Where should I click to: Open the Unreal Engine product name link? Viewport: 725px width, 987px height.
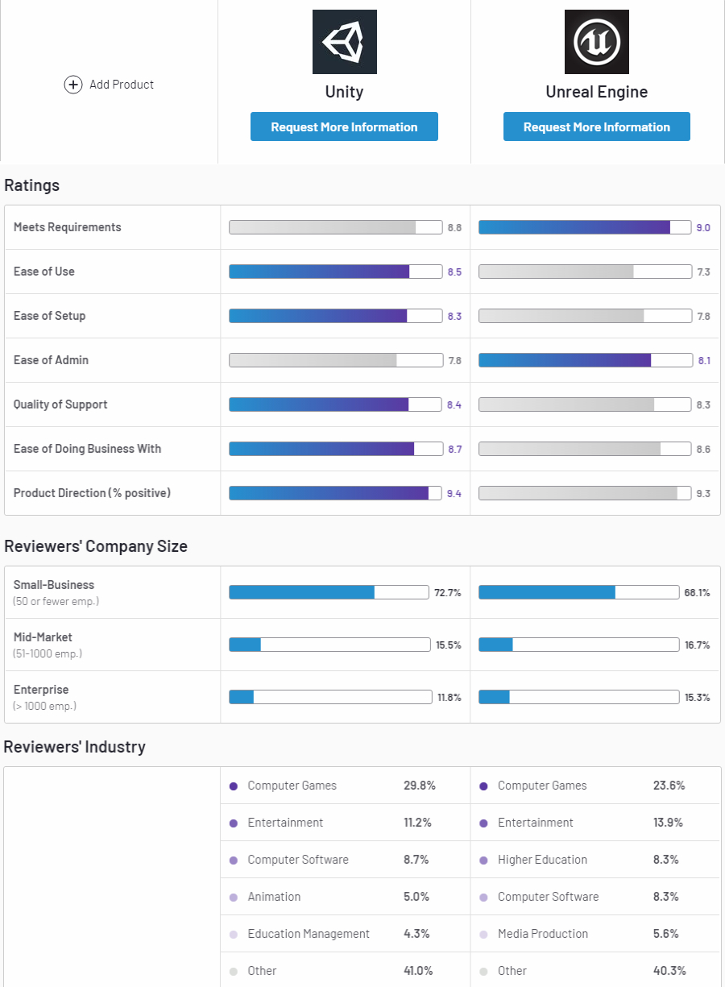tap(596, 92)
